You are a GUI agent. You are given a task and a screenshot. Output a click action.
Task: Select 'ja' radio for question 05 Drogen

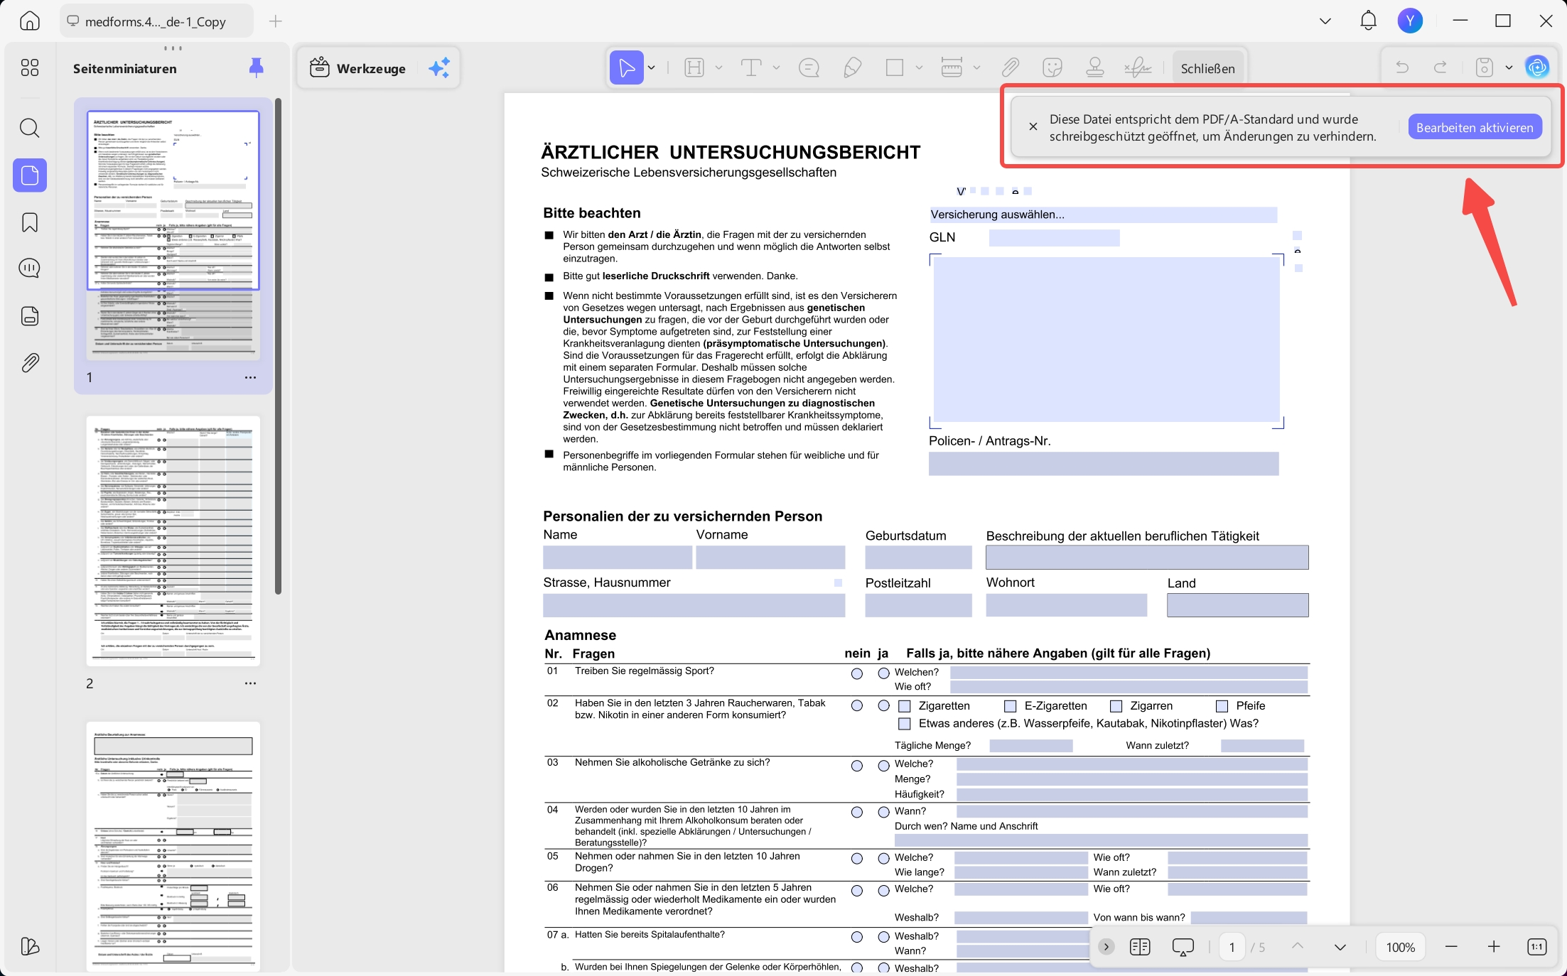[883, 859]
